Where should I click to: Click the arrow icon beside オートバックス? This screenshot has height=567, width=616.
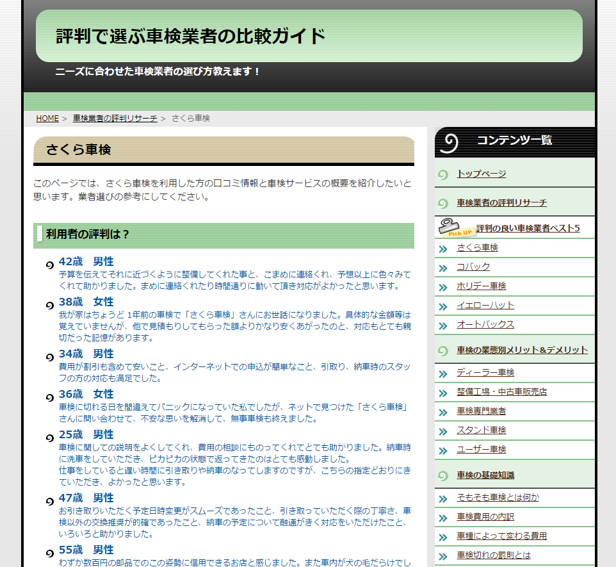coord(442,325)
